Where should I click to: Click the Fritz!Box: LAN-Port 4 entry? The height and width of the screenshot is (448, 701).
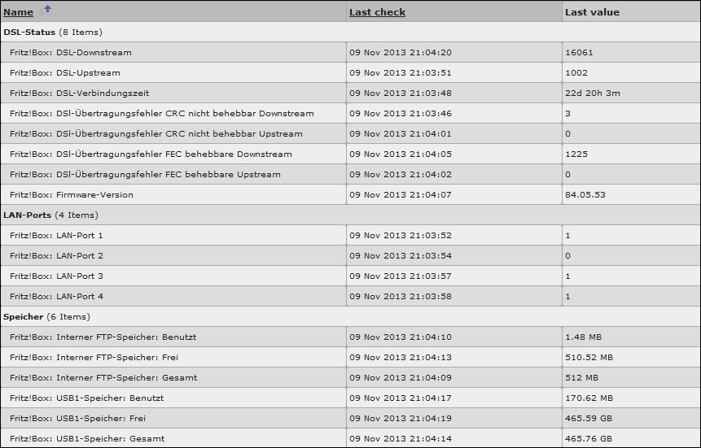pos(57,296)
